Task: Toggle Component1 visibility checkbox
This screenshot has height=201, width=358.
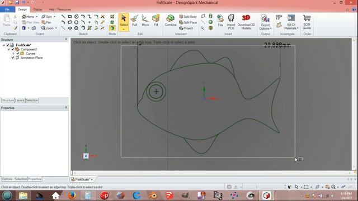Action: (13, 49)
